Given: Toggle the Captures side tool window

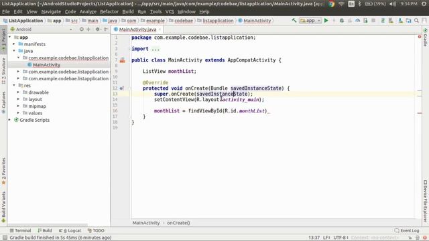Looking at the screenshot, I should pos(3,102).
